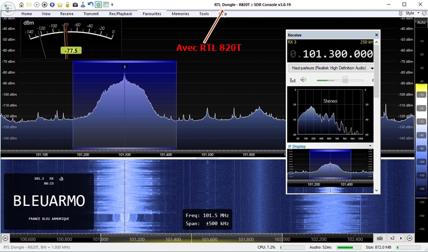Image resolution: width=428 pixels, height=252 pixels.
Task: Click the Home house icon in quick toolbar
Action: pyautogui.click(x=21, y=5)
